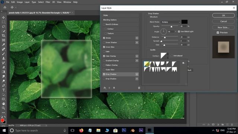238x134 pixels.
Task: Enable the Anti-aliased checkbox
Action: pyautogui.click(x=172, y=56)
